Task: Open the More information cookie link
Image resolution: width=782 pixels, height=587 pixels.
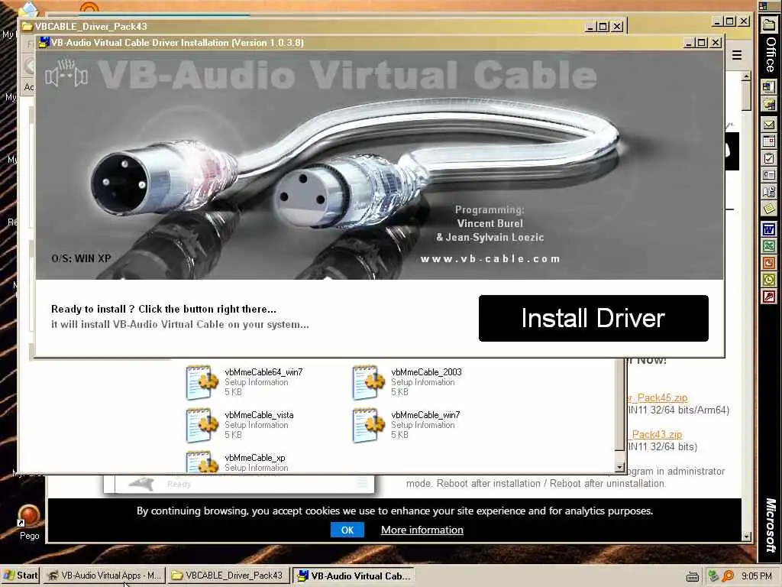Action: (x=422, y=530)
